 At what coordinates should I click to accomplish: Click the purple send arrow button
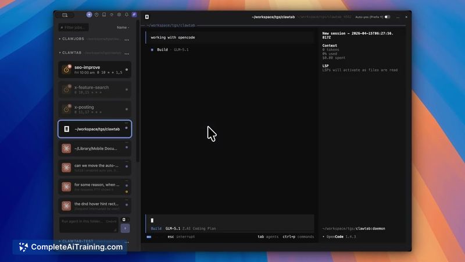coord(125,228)
